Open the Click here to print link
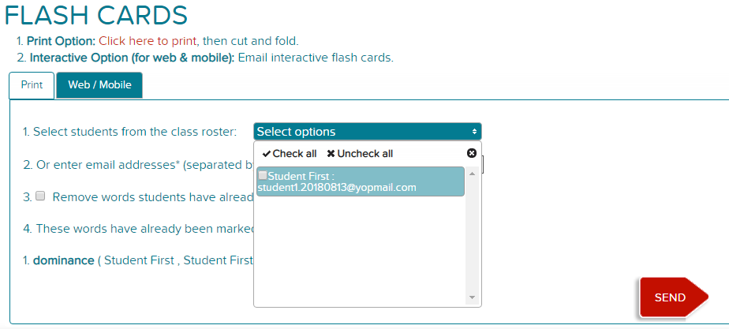 pyautogui.click(x=148, y=41)
